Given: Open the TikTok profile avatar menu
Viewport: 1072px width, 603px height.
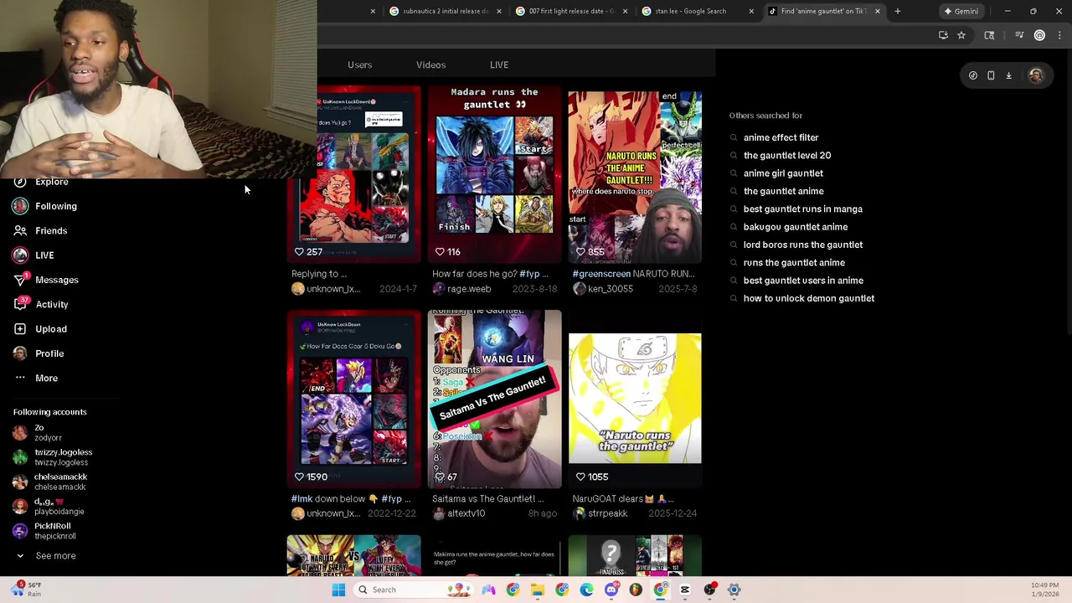Looking at the screenshot, I should click(1036, 75).
